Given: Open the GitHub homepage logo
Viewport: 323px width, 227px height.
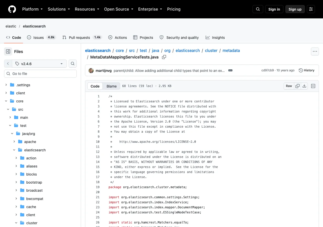Looking at the screenshot, I should [12, 9].
